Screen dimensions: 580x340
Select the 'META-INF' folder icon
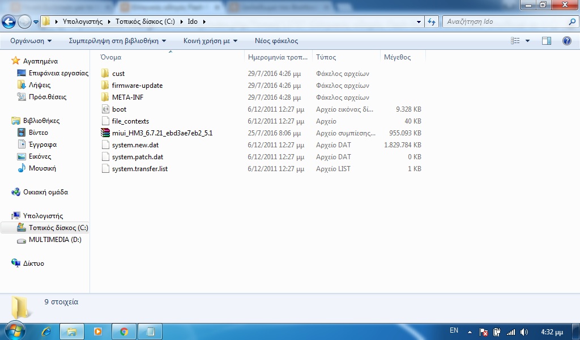(105, 97)
